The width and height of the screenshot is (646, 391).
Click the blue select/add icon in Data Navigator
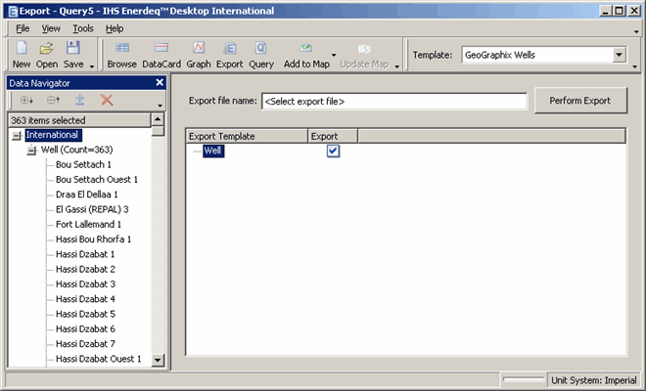click(x=80, y=100)
